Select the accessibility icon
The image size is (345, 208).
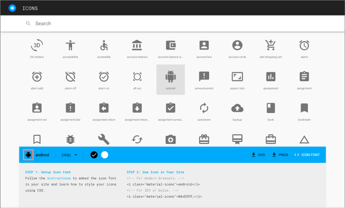pos(70,46)
